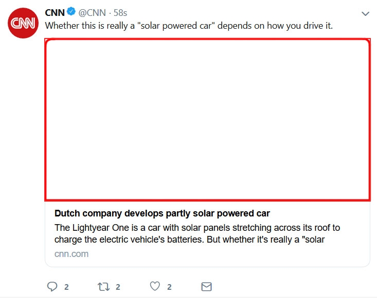The image size is (377, 298).
Task: Retweet with the arrows icon
Action: (103, 287)
